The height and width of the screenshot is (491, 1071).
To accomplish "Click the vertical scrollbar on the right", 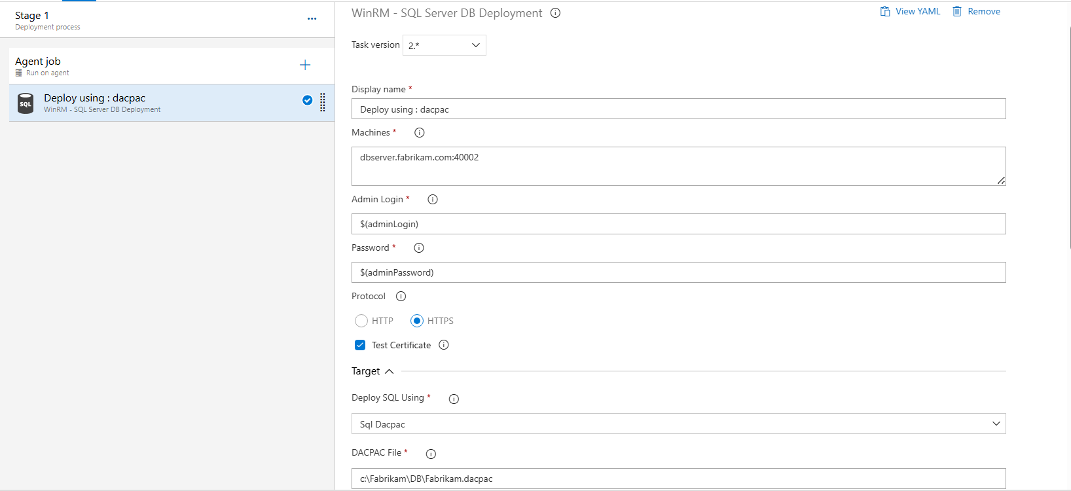I will 1070,137.
